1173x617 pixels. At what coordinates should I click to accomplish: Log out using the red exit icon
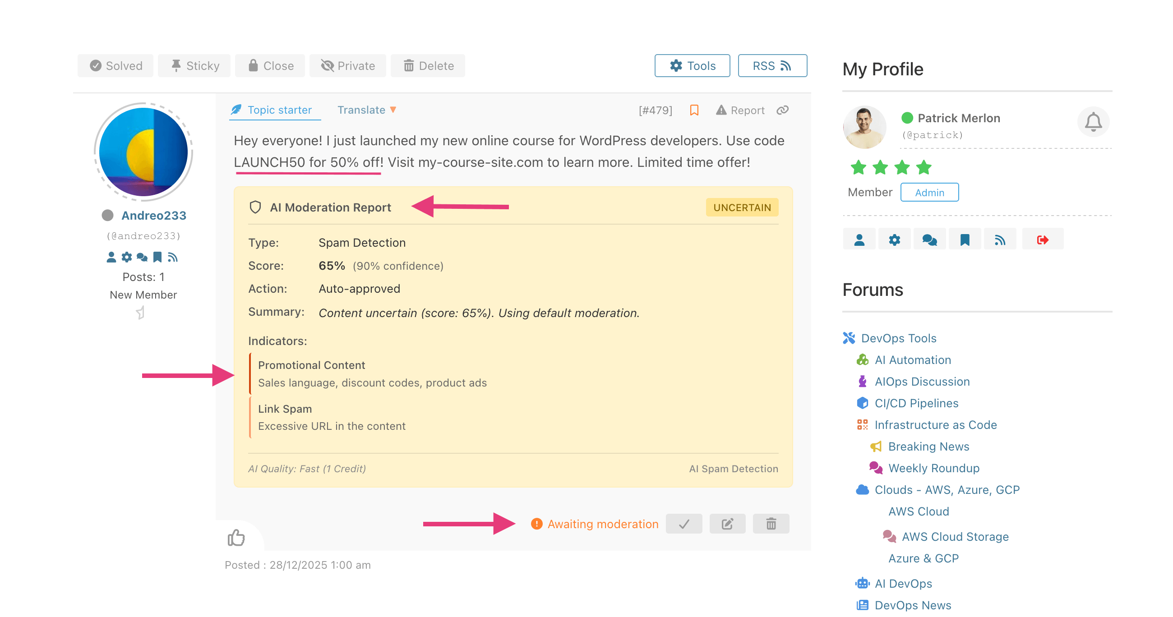click(x=1042, y=239)
